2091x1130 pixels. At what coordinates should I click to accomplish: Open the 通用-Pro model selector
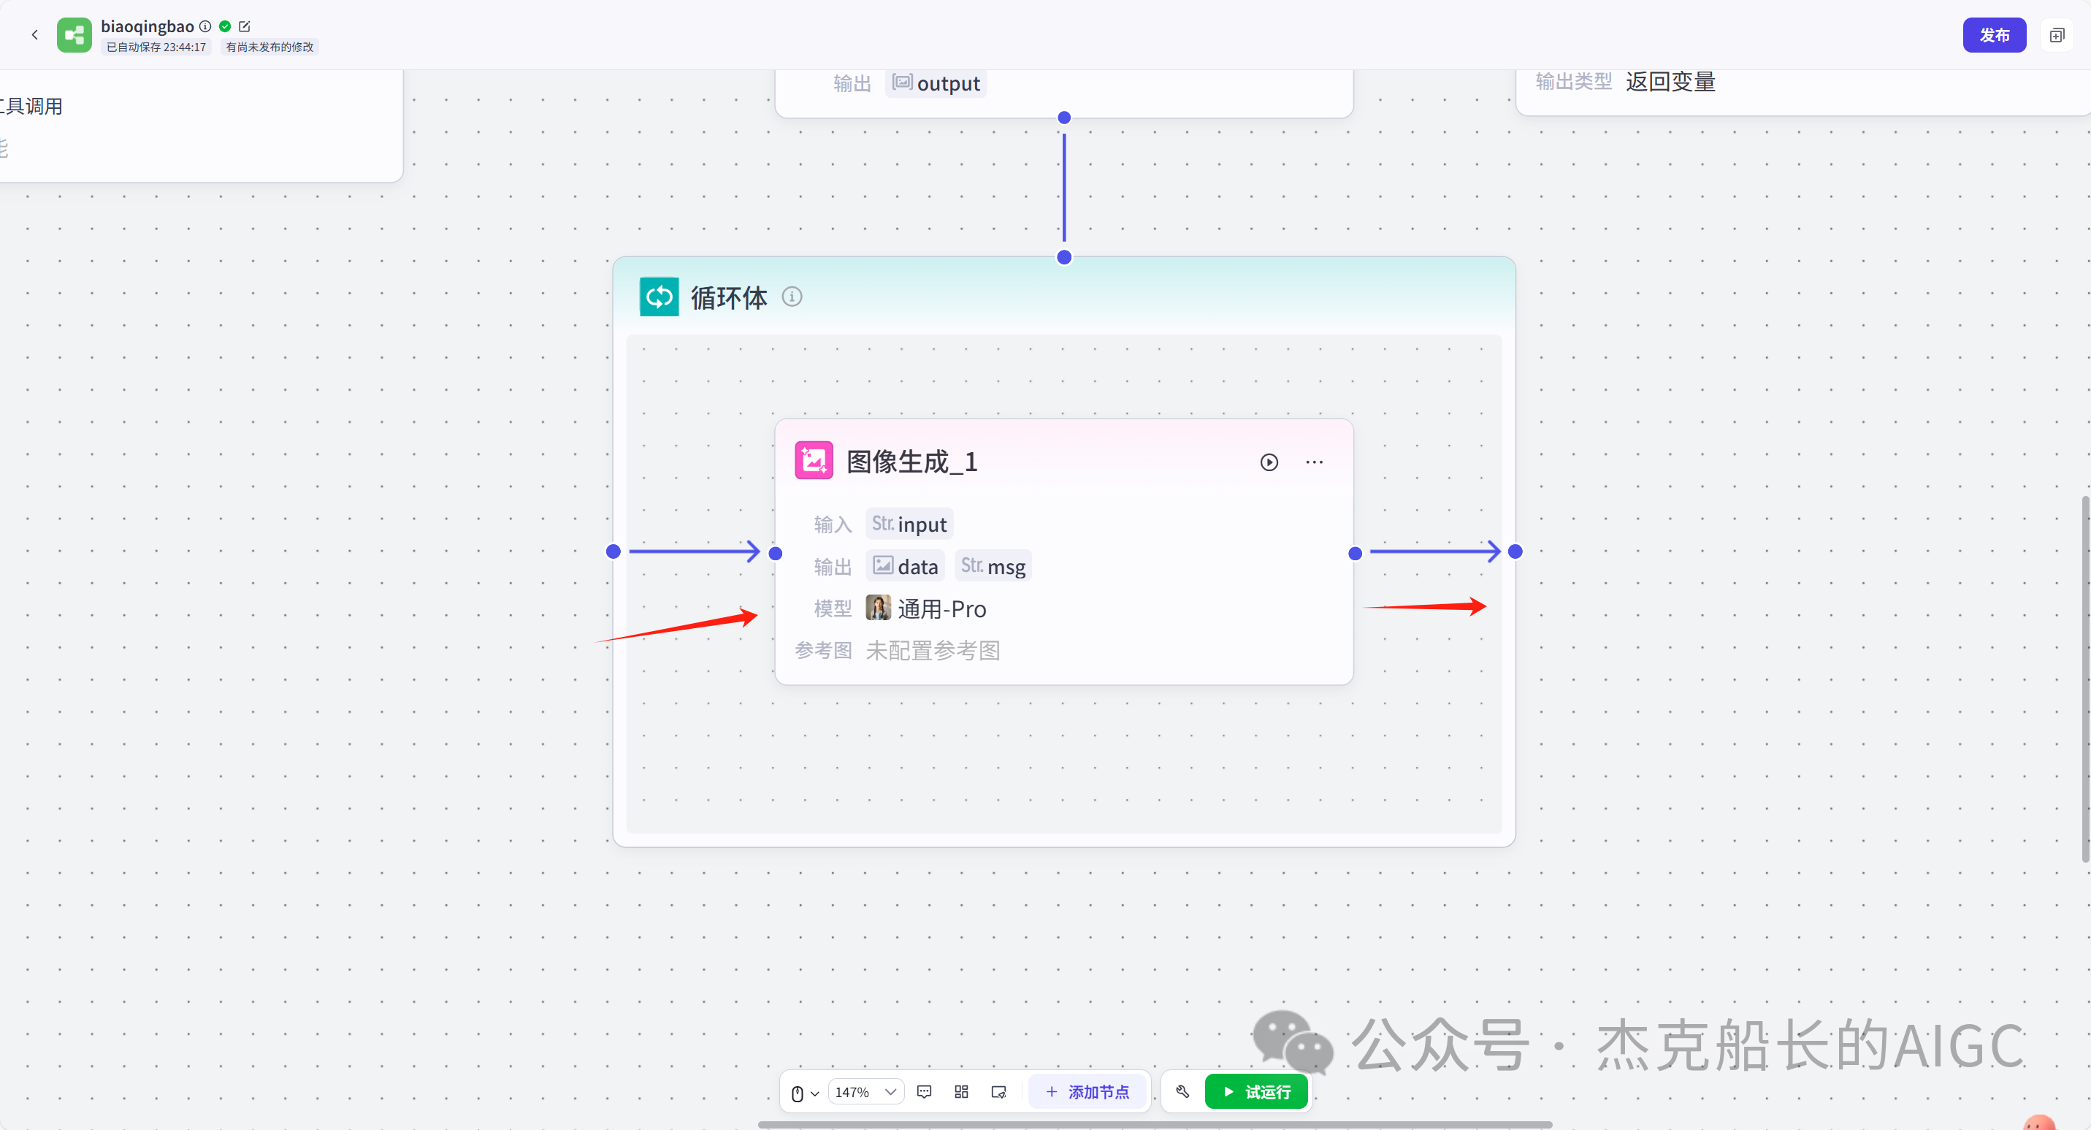click(941, 608)
